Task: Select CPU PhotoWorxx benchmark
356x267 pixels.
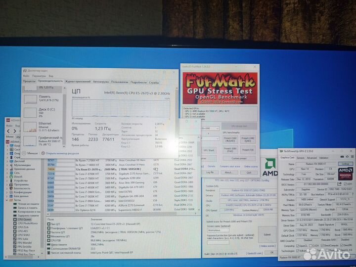Action: click(x=28, y=223)
